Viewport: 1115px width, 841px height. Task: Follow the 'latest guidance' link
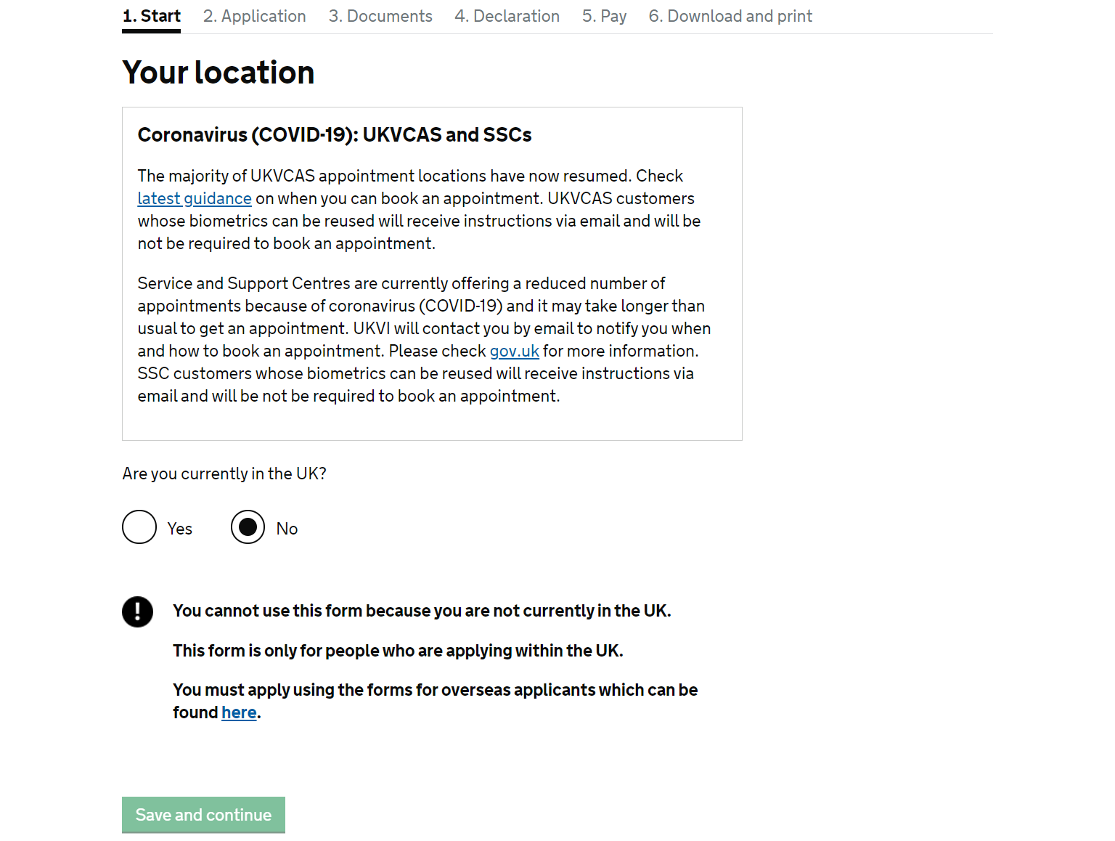click(195, 198)
